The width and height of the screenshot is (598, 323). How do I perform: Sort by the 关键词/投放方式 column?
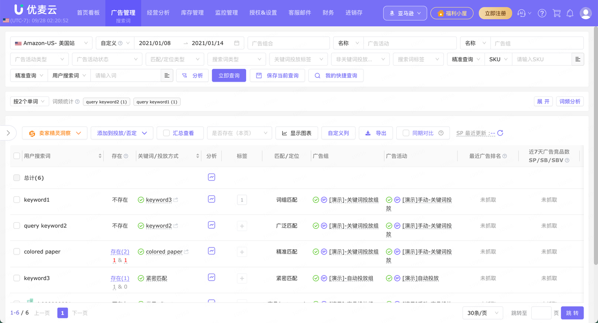198,156
